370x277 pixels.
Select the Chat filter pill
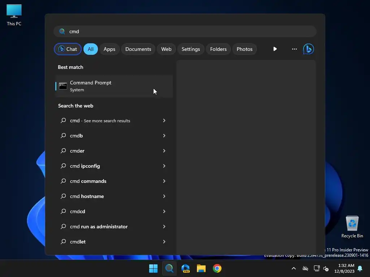68,49
